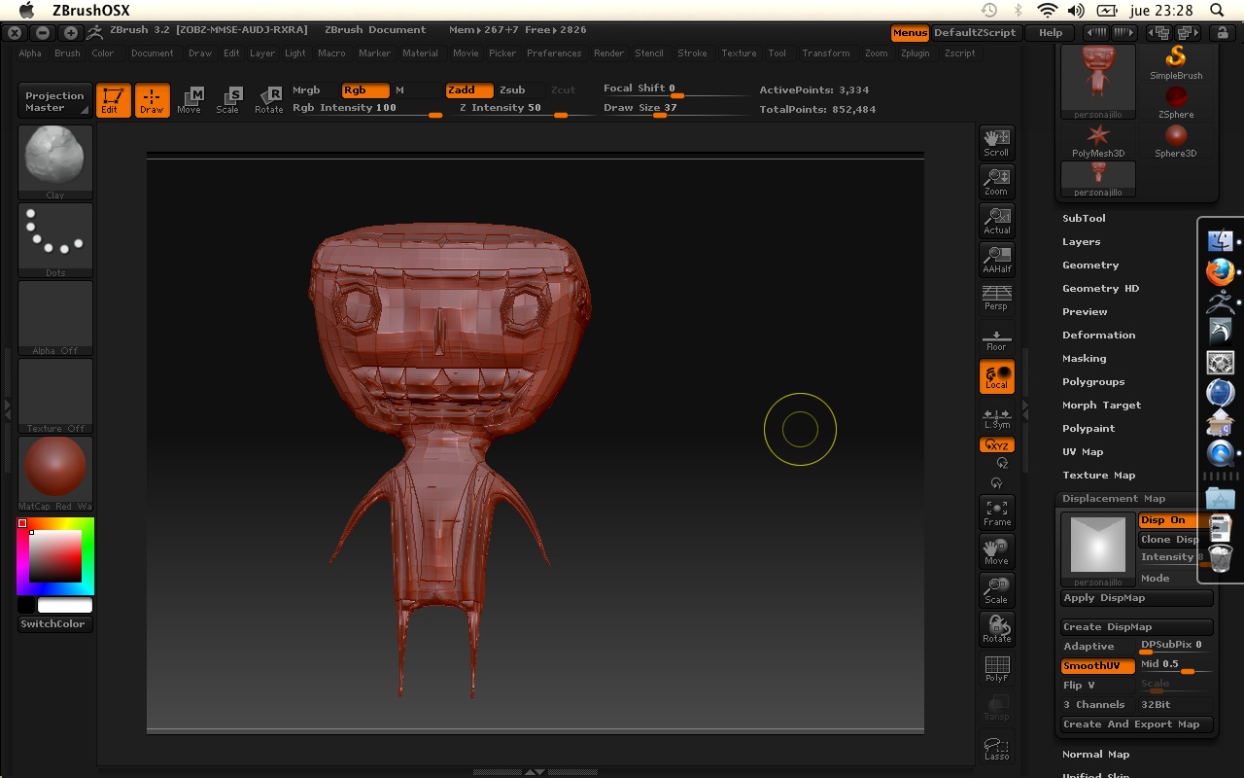
Task: Open the Clay brush selector
Action: point(55,162)
